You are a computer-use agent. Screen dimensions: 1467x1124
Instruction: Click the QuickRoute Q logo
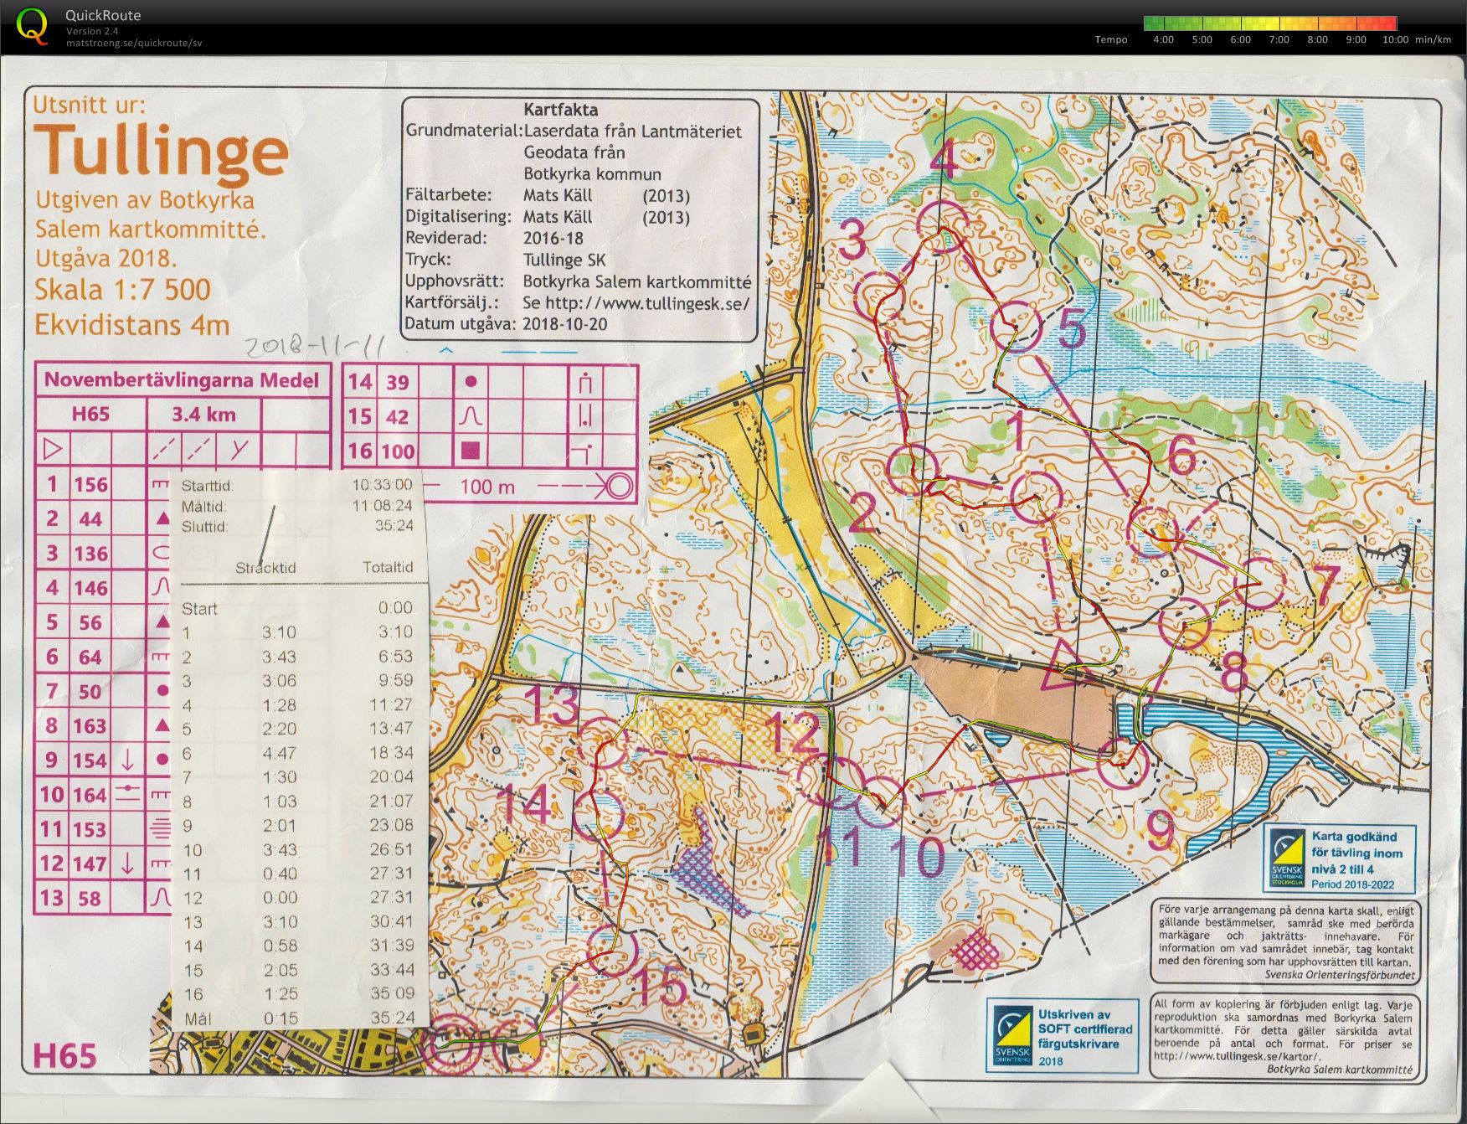(32, 25)
